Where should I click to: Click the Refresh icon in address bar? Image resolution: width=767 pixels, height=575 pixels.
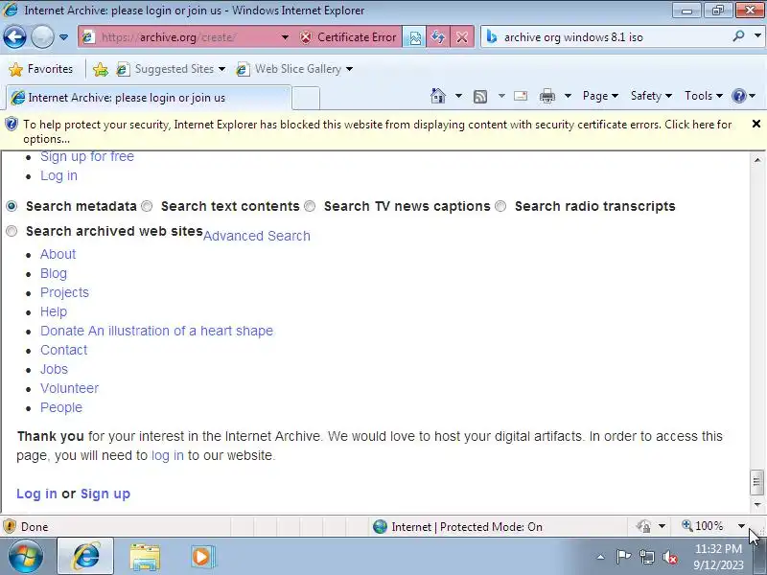438,37
